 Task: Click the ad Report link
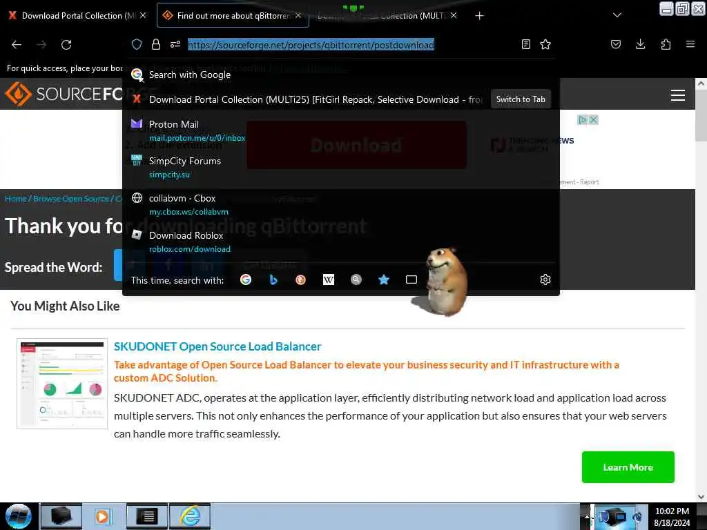590,182
